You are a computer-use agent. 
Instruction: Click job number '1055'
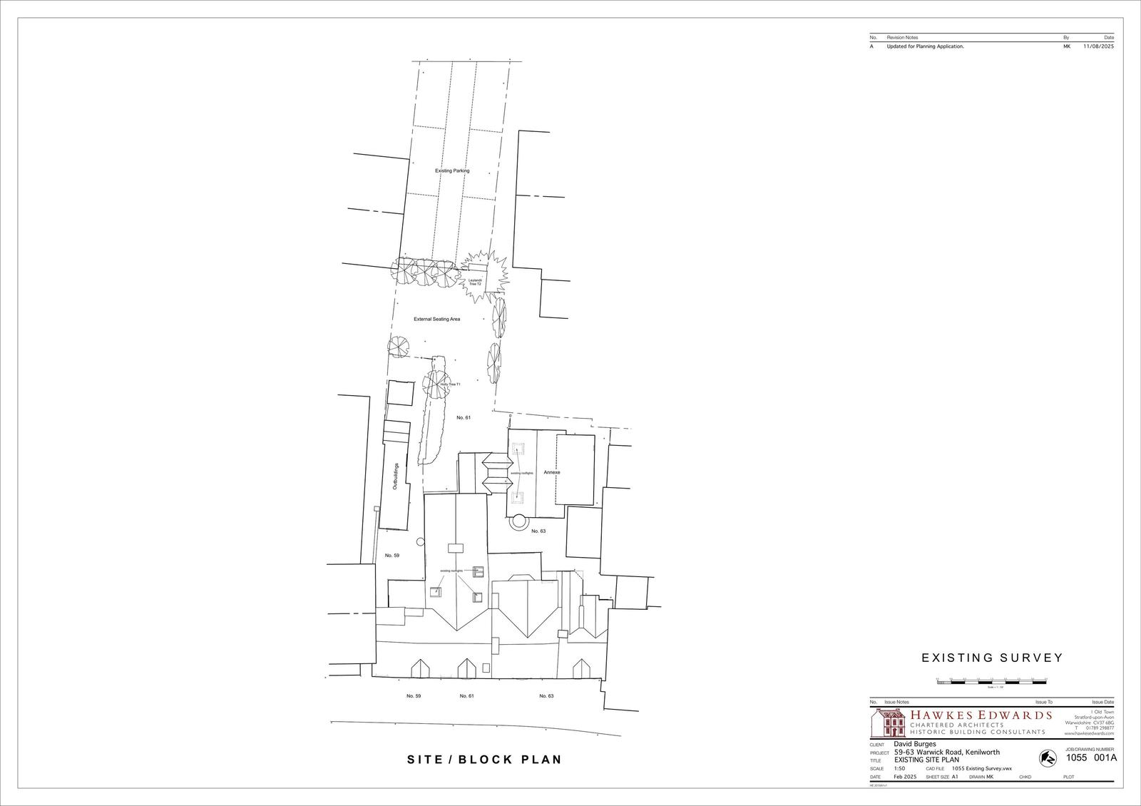click(1076, 757)
